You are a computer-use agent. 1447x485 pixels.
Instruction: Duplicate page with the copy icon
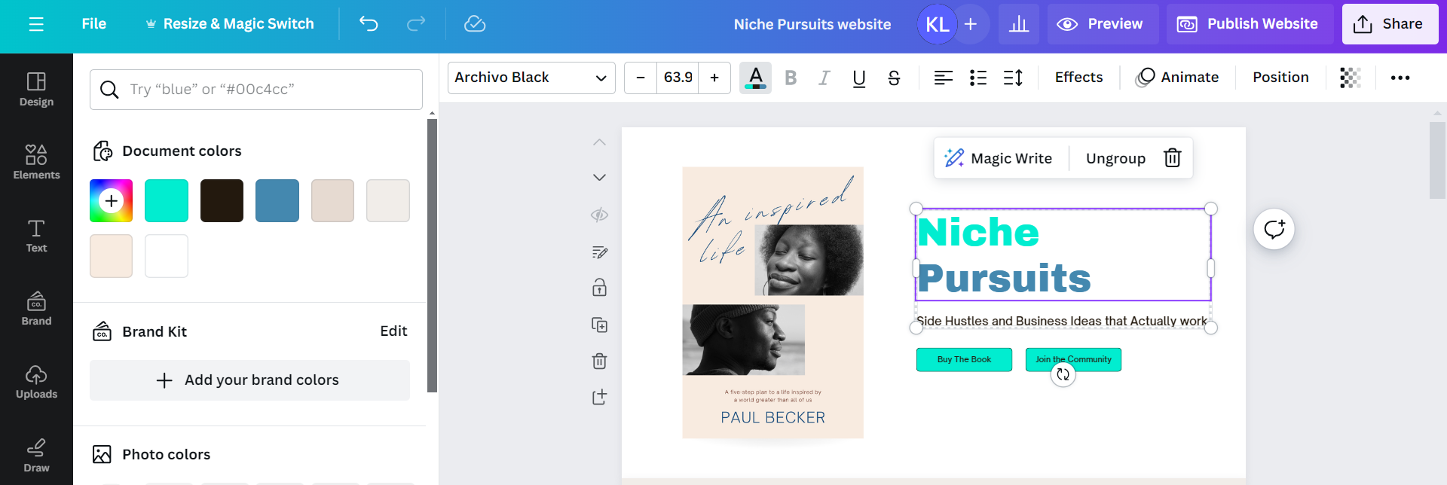click(x=600, y=325)
